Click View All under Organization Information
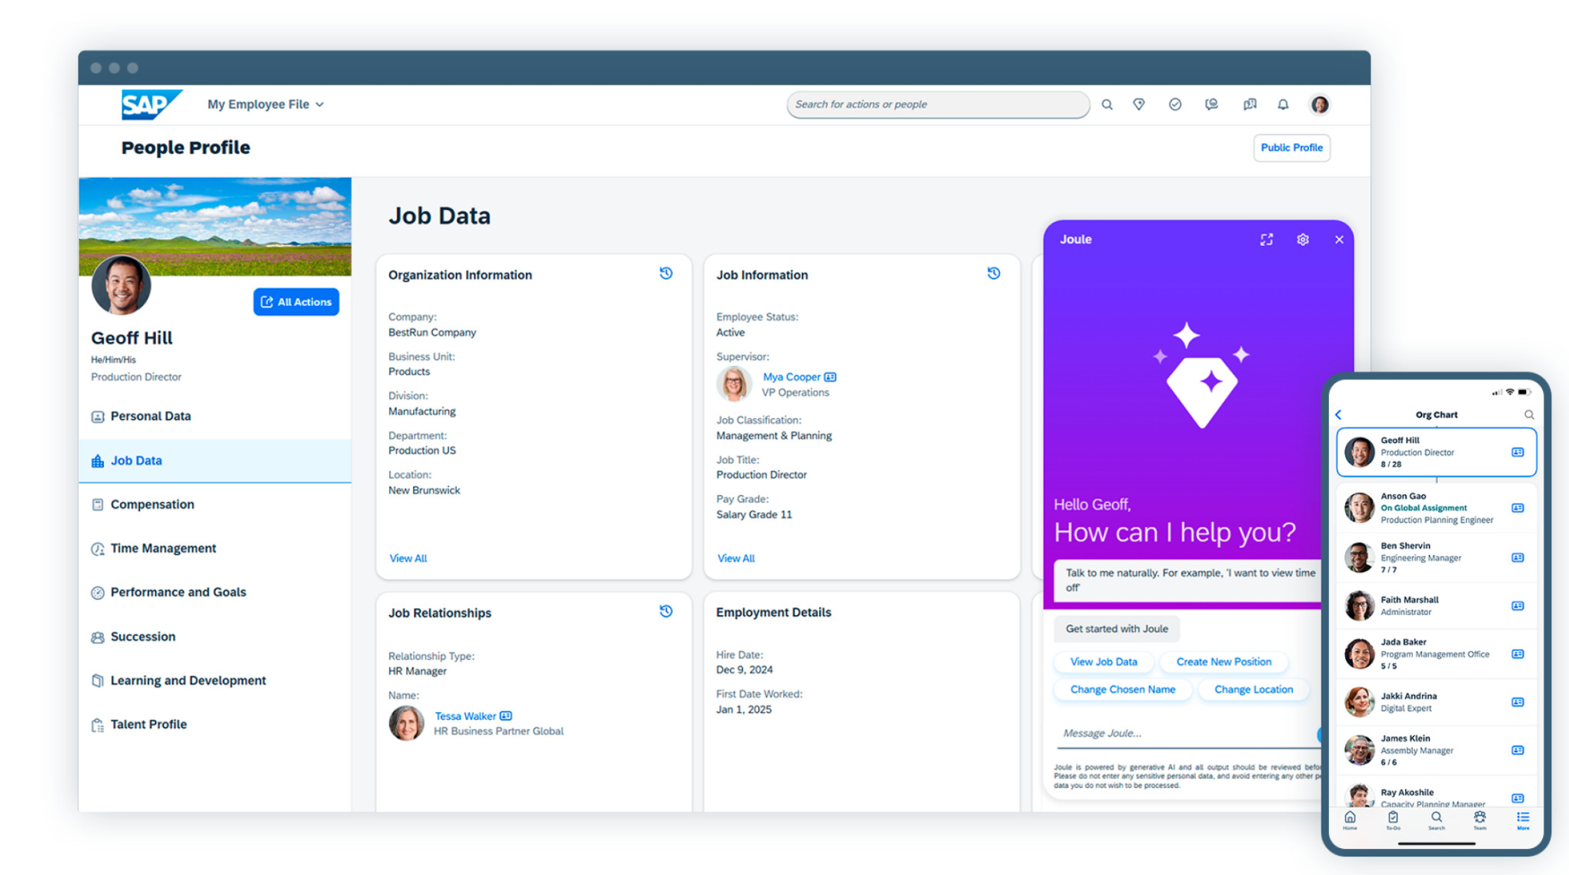The width and height of the screenshot is (1569, 875). (408, 558)
